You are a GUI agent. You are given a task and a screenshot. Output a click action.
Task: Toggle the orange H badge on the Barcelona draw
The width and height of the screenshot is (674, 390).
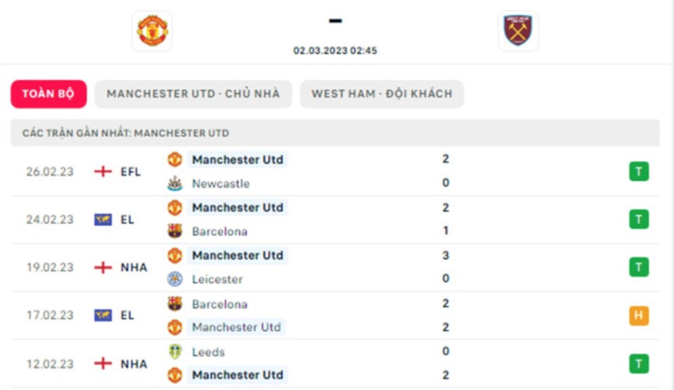pos(638,315)
